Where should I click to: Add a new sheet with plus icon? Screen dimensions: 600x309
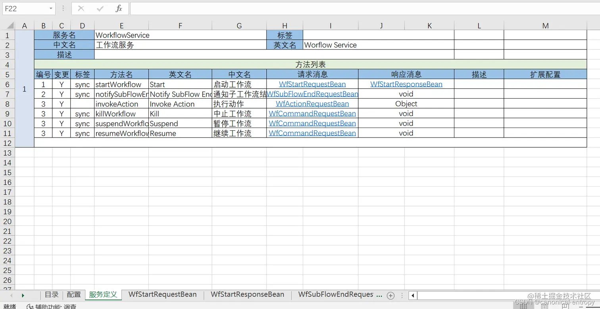pyautogui.click(x=390, y=296)
